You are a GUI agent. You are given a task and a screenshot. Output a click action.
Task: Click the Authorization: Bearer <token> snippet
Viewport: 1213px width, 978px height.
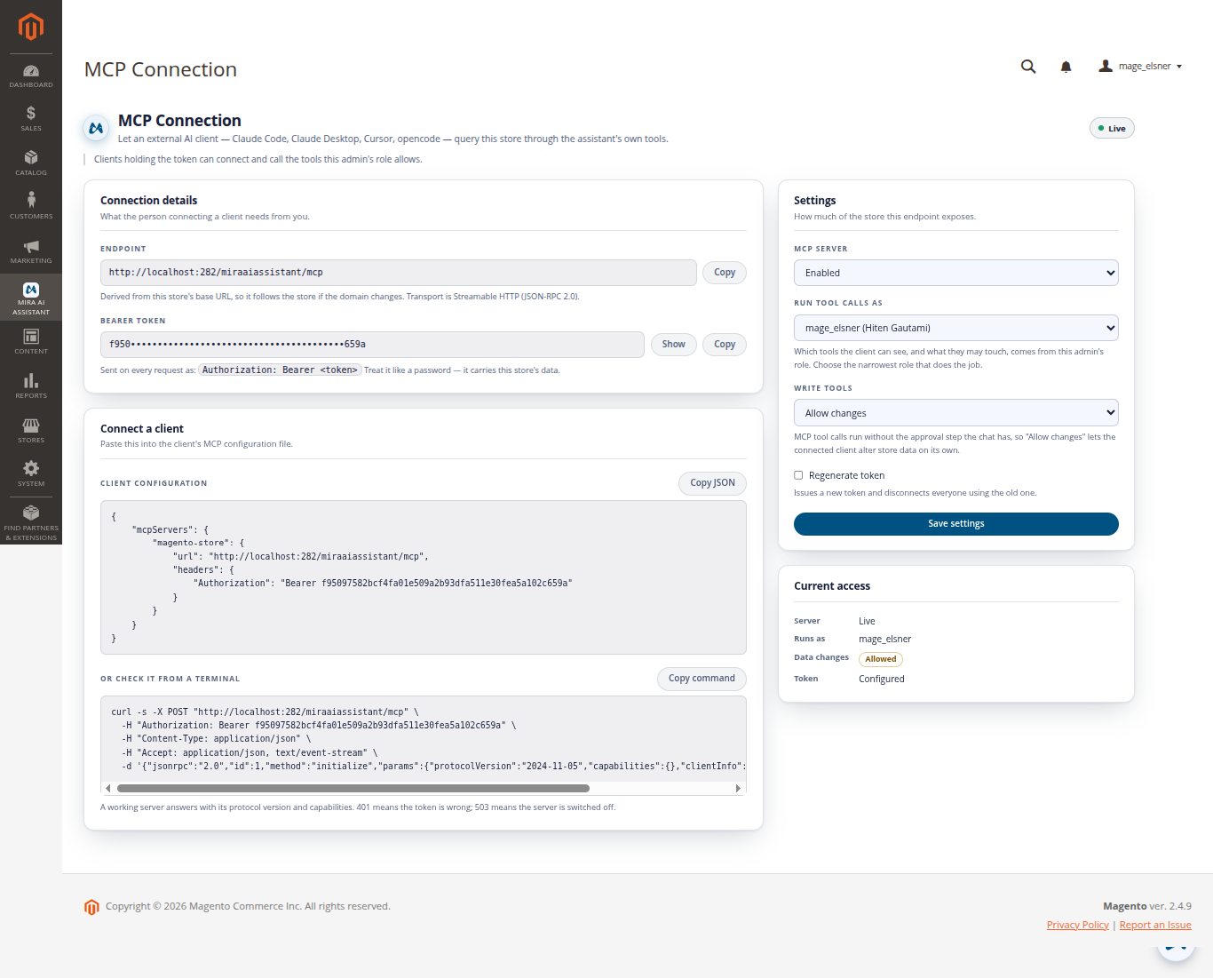[280, 370]
